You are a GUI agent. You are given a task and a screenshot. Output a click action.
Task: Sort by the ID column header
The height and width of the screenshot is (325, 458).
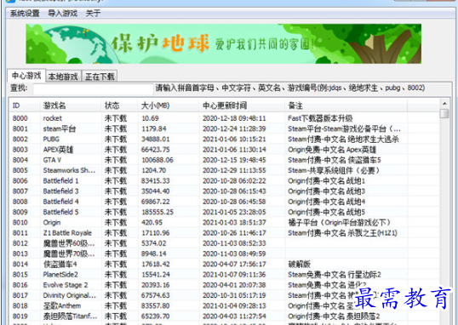pos(25,105)
